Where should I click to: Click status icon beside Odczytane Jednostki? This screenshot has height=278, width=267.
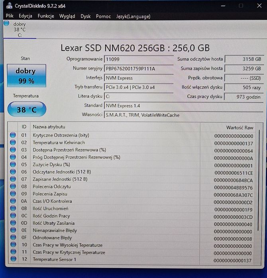(x=13, y=172)
